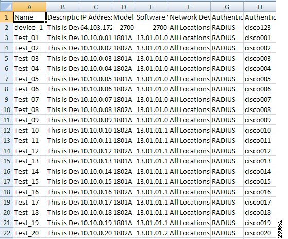Click the 'cisco123' cell
Viewport: 288px width, 239px height.
point(260,27)
